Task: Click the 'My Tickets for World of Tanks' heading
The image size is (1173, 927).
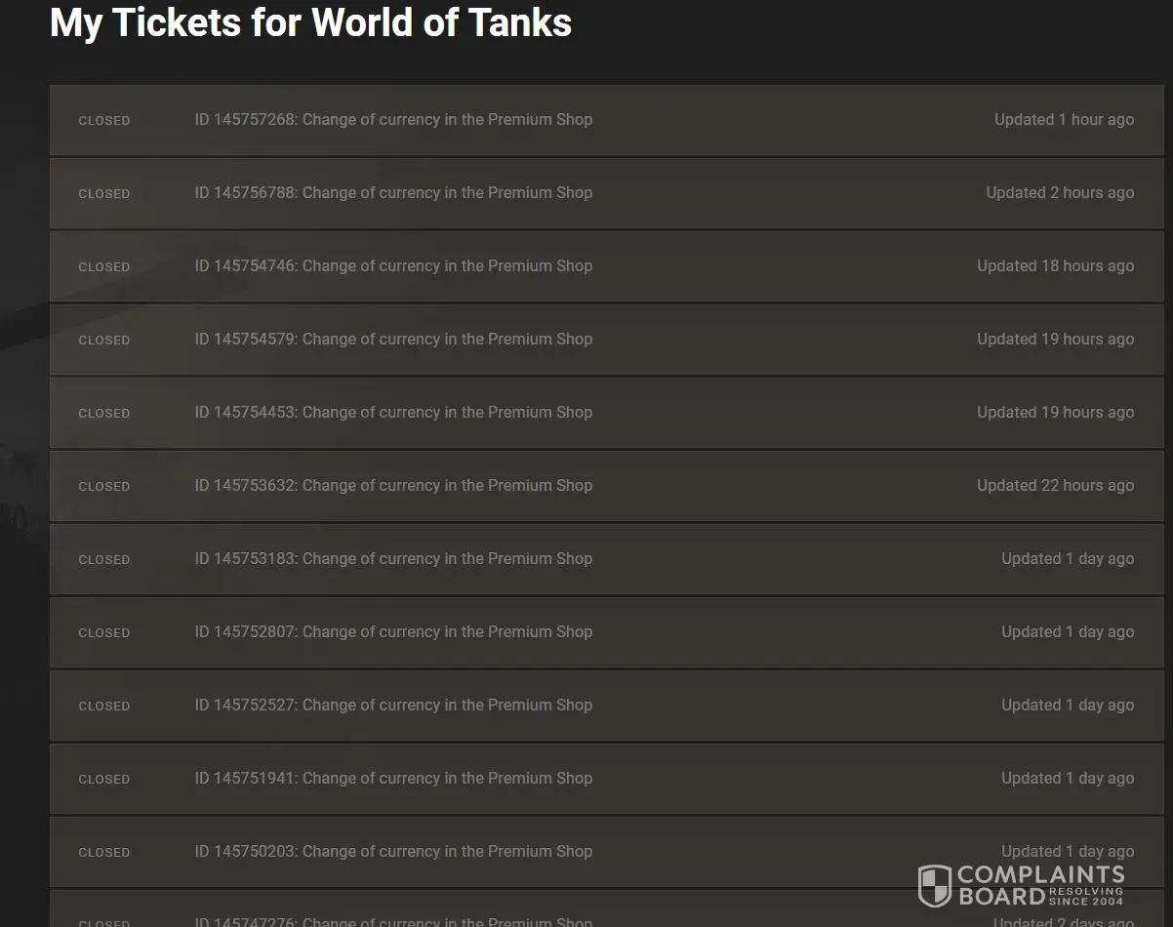Action: (310, 23)
